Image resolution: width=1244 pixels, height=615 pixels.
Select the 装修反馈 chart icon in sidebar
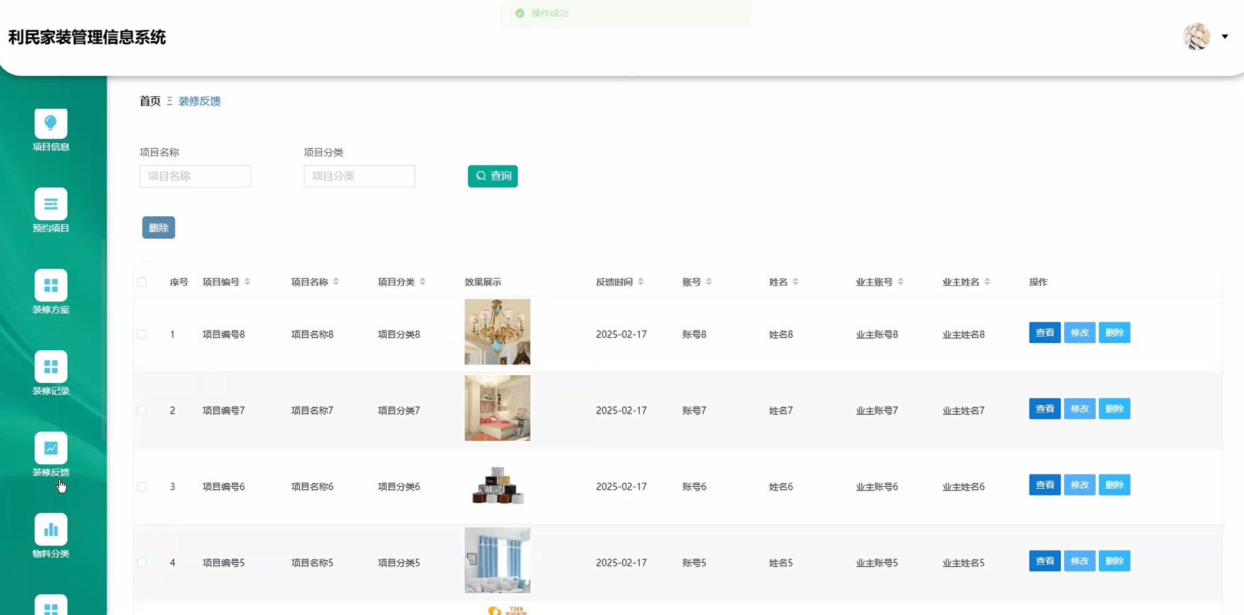coord(51,448)
